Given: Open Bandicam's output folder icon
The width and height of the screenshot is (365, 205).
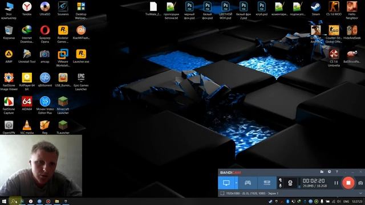Looking at the screenshot, I should 322,172.
